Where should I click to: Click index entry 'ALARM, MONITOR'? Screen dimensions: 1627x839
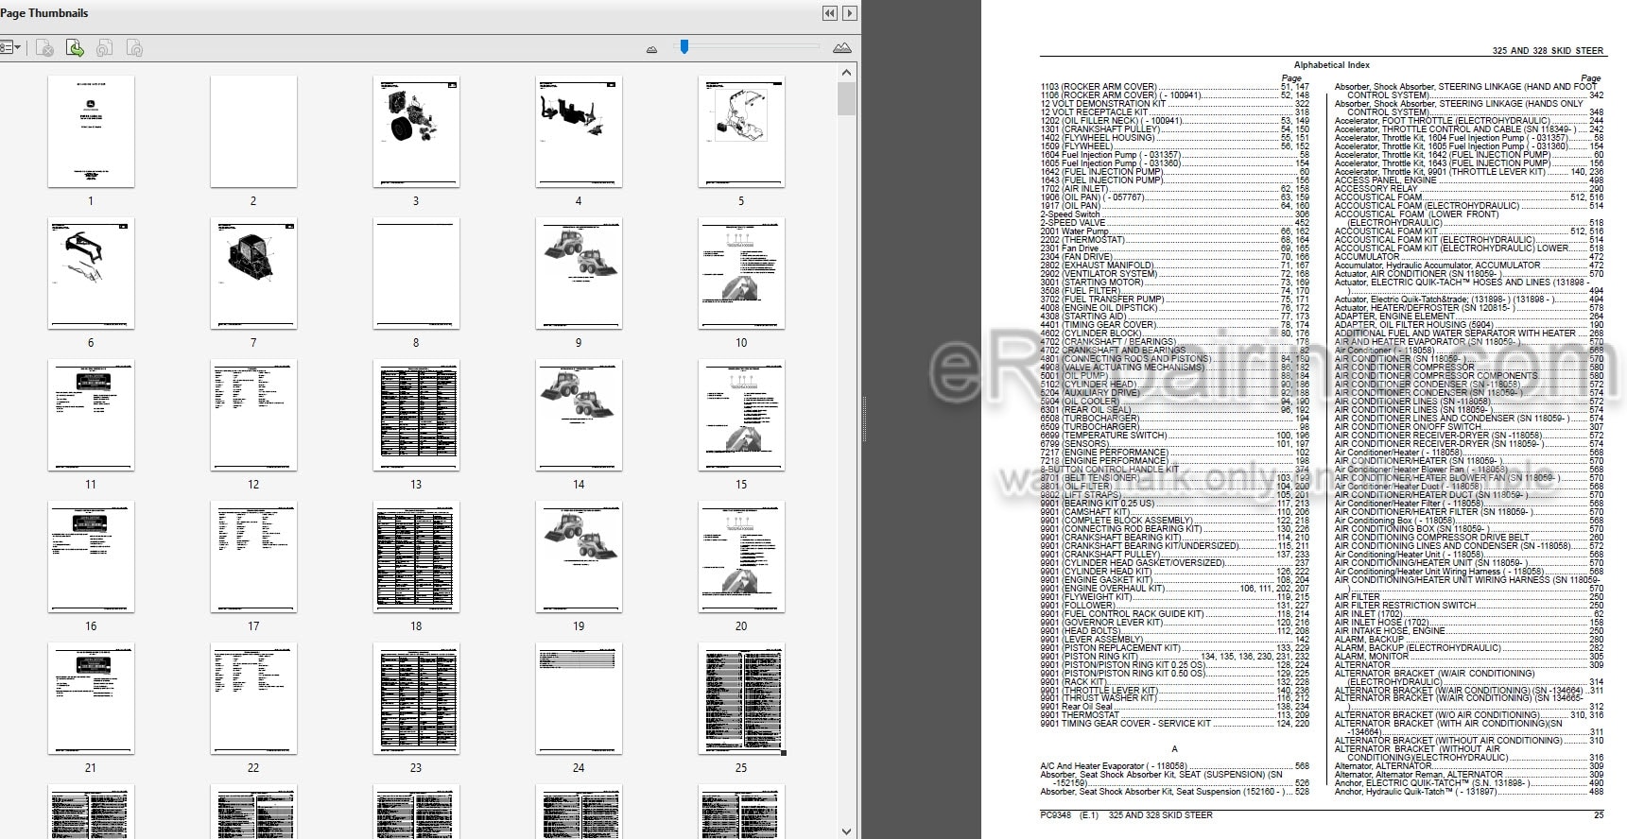point(1371,657)
